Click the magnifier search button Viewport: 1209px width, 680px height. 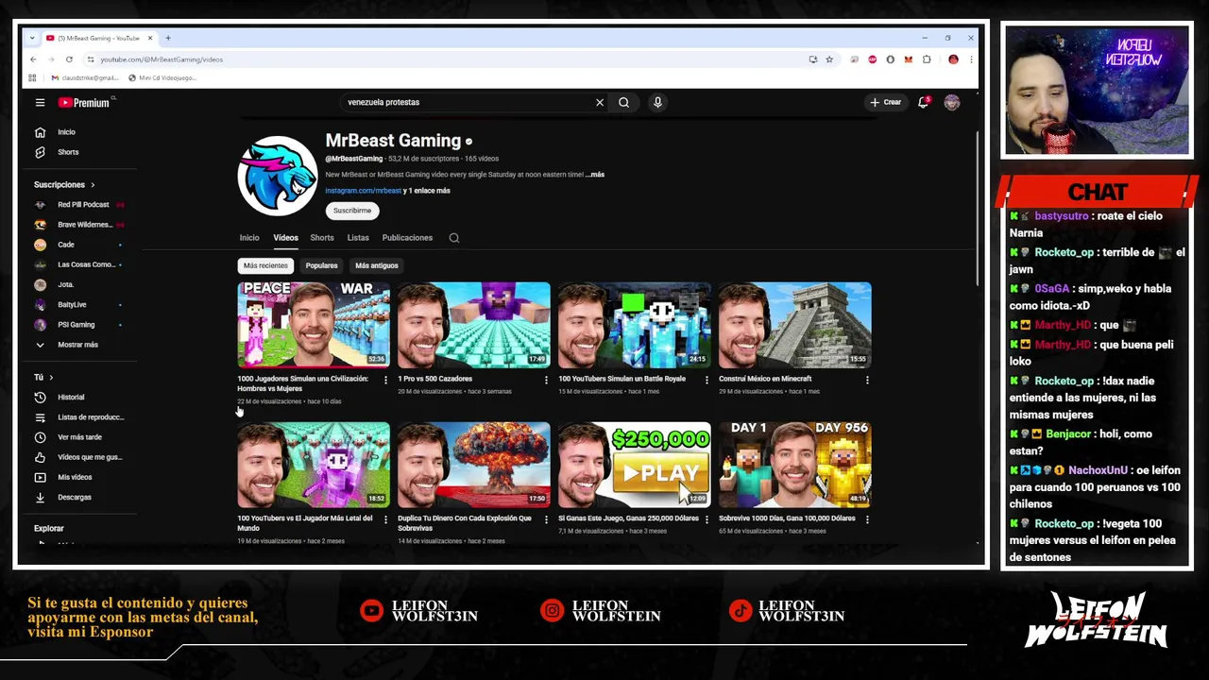[x=623, y=102]
